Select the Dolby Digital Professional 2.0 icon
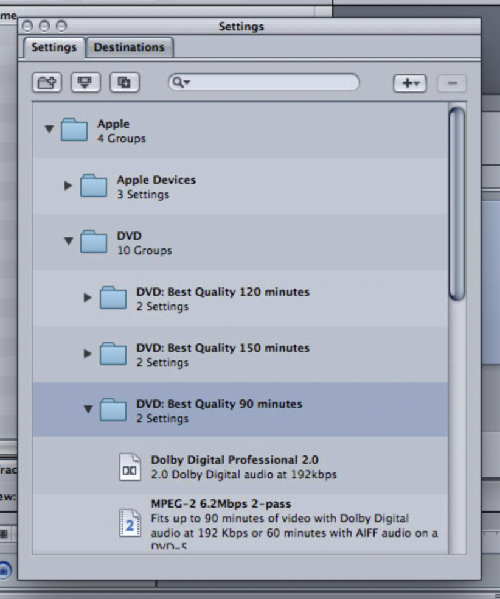This screenshot has height=599, width=500. coord(130,468)
